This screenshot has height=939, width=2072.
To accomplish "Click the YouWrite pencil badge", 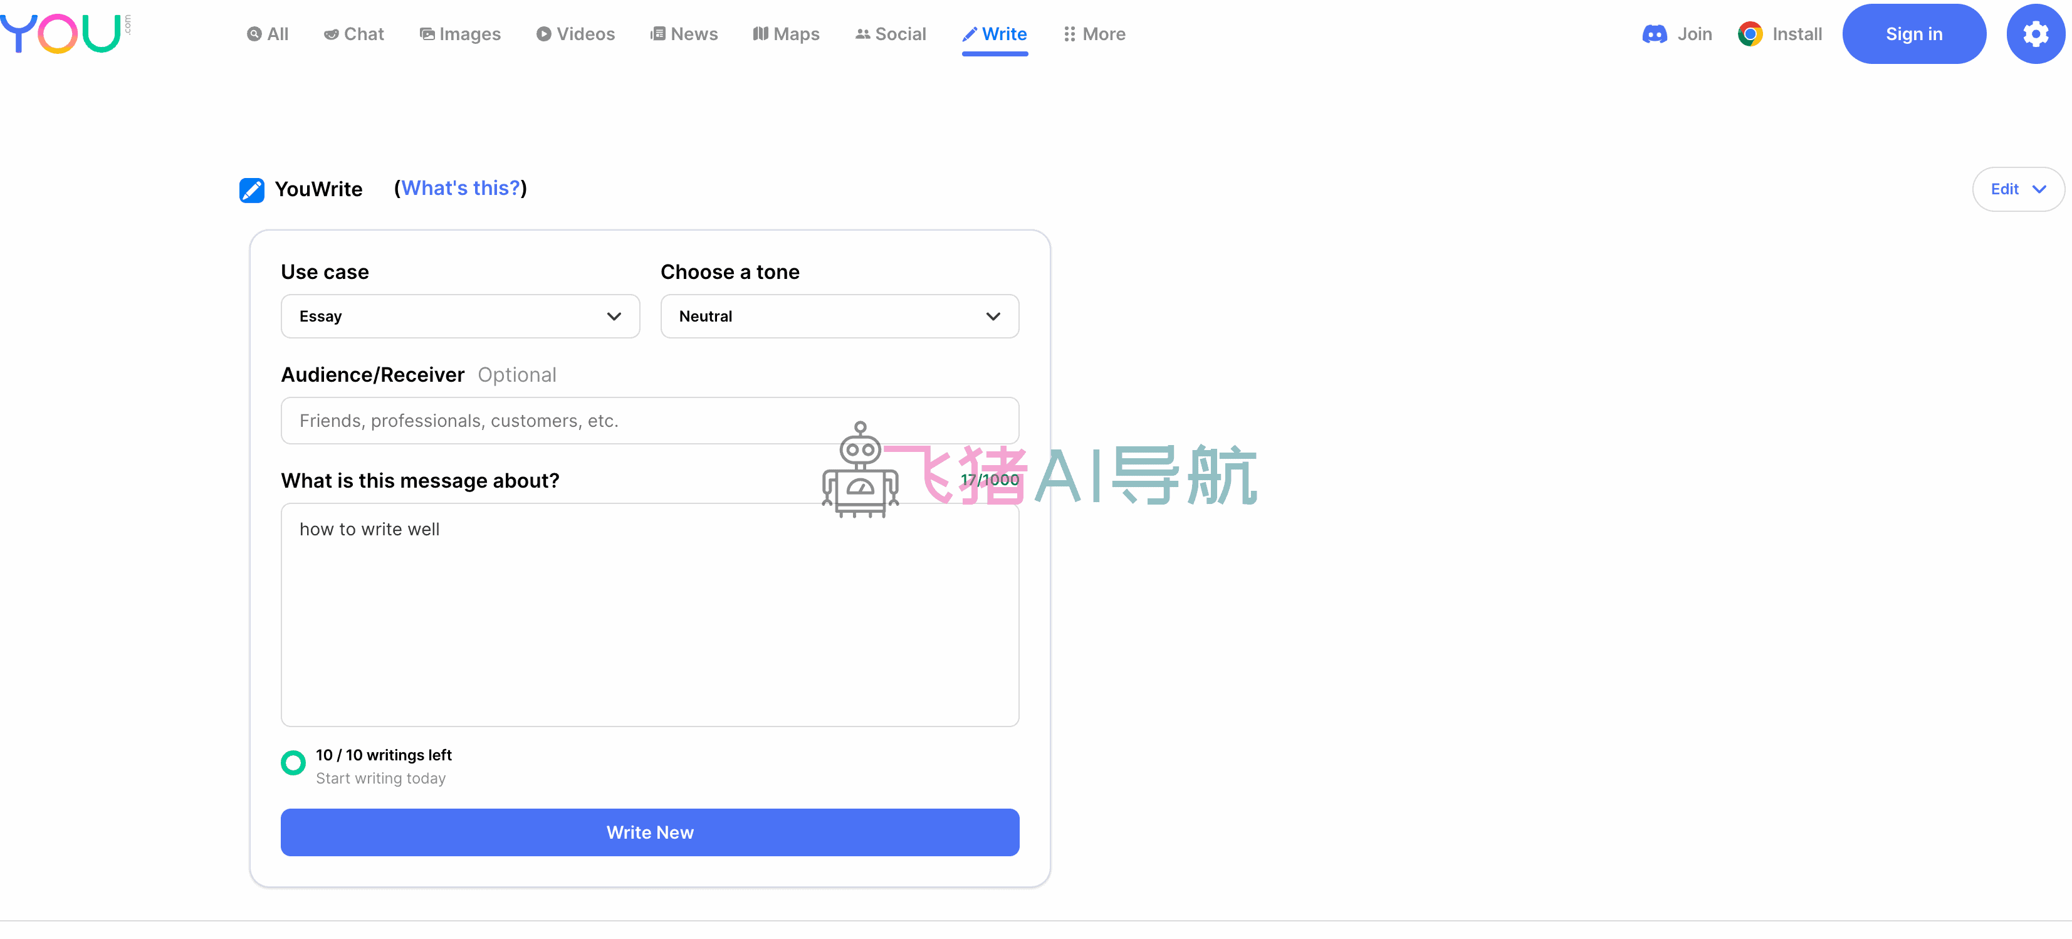I will pyautogui.click(x=252, y=190).
